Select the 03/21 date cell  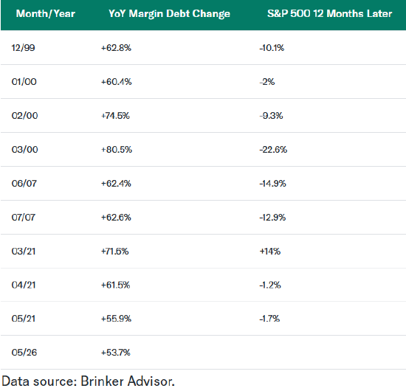tap(24, 252)
